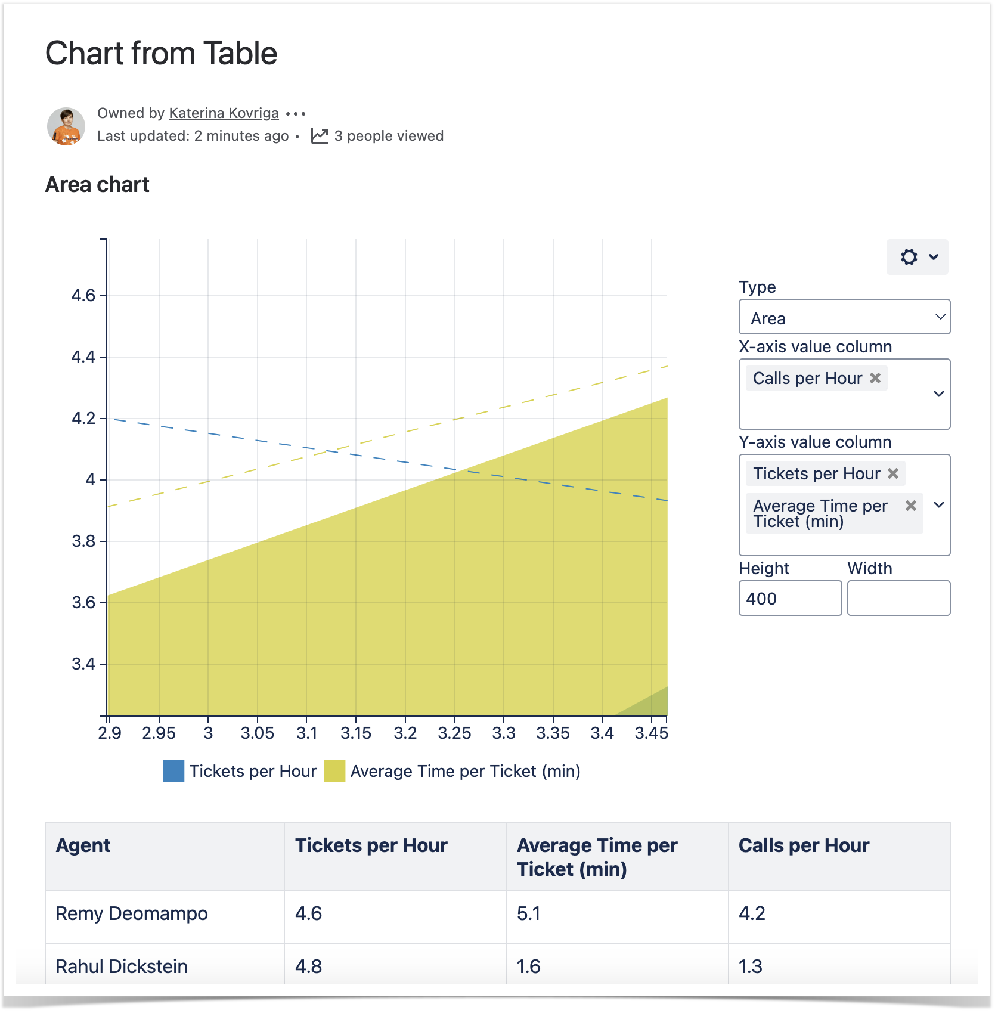Click the chart Height input field

[790, 599]
